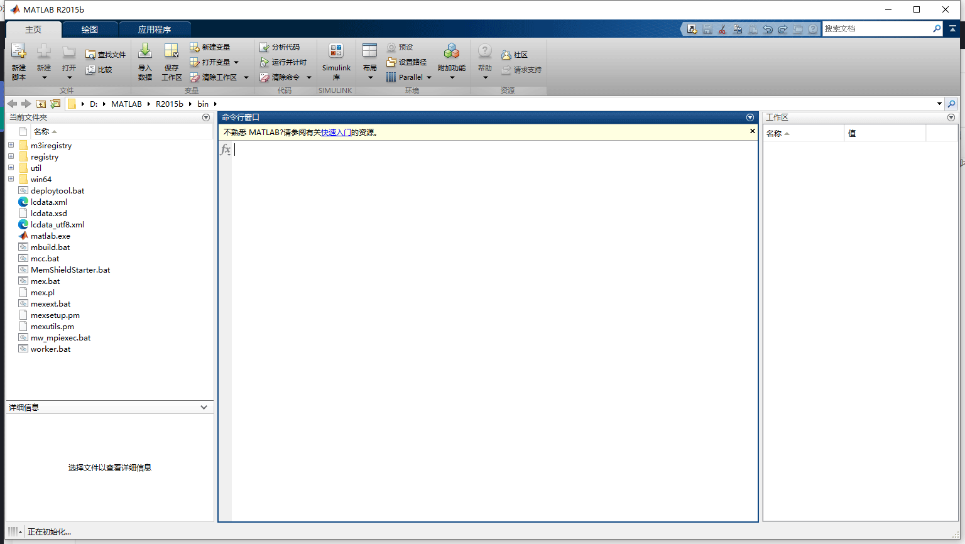The height and width of the screenshot is (544, 965).
Task: Sort workspace by the 名称 column
Action: [x=804, y=133]
